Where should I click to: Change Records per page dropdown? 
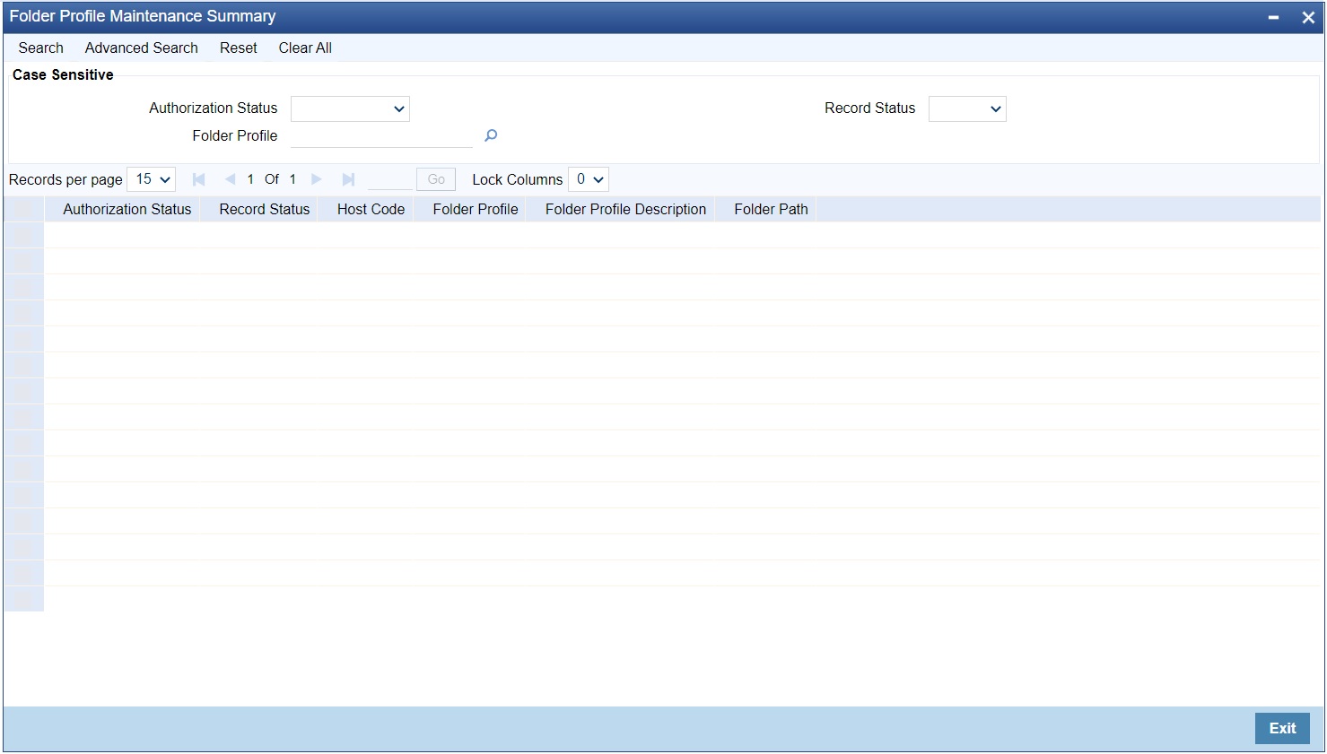[151, 179]
